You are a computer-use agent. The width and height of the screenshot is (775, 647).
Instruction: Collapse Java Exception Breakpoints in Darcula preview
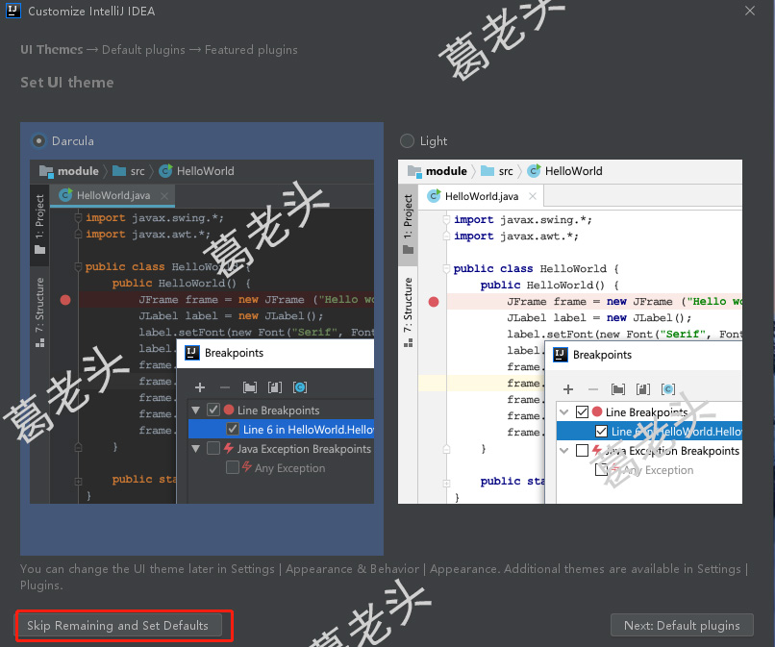tap(196, 449)
